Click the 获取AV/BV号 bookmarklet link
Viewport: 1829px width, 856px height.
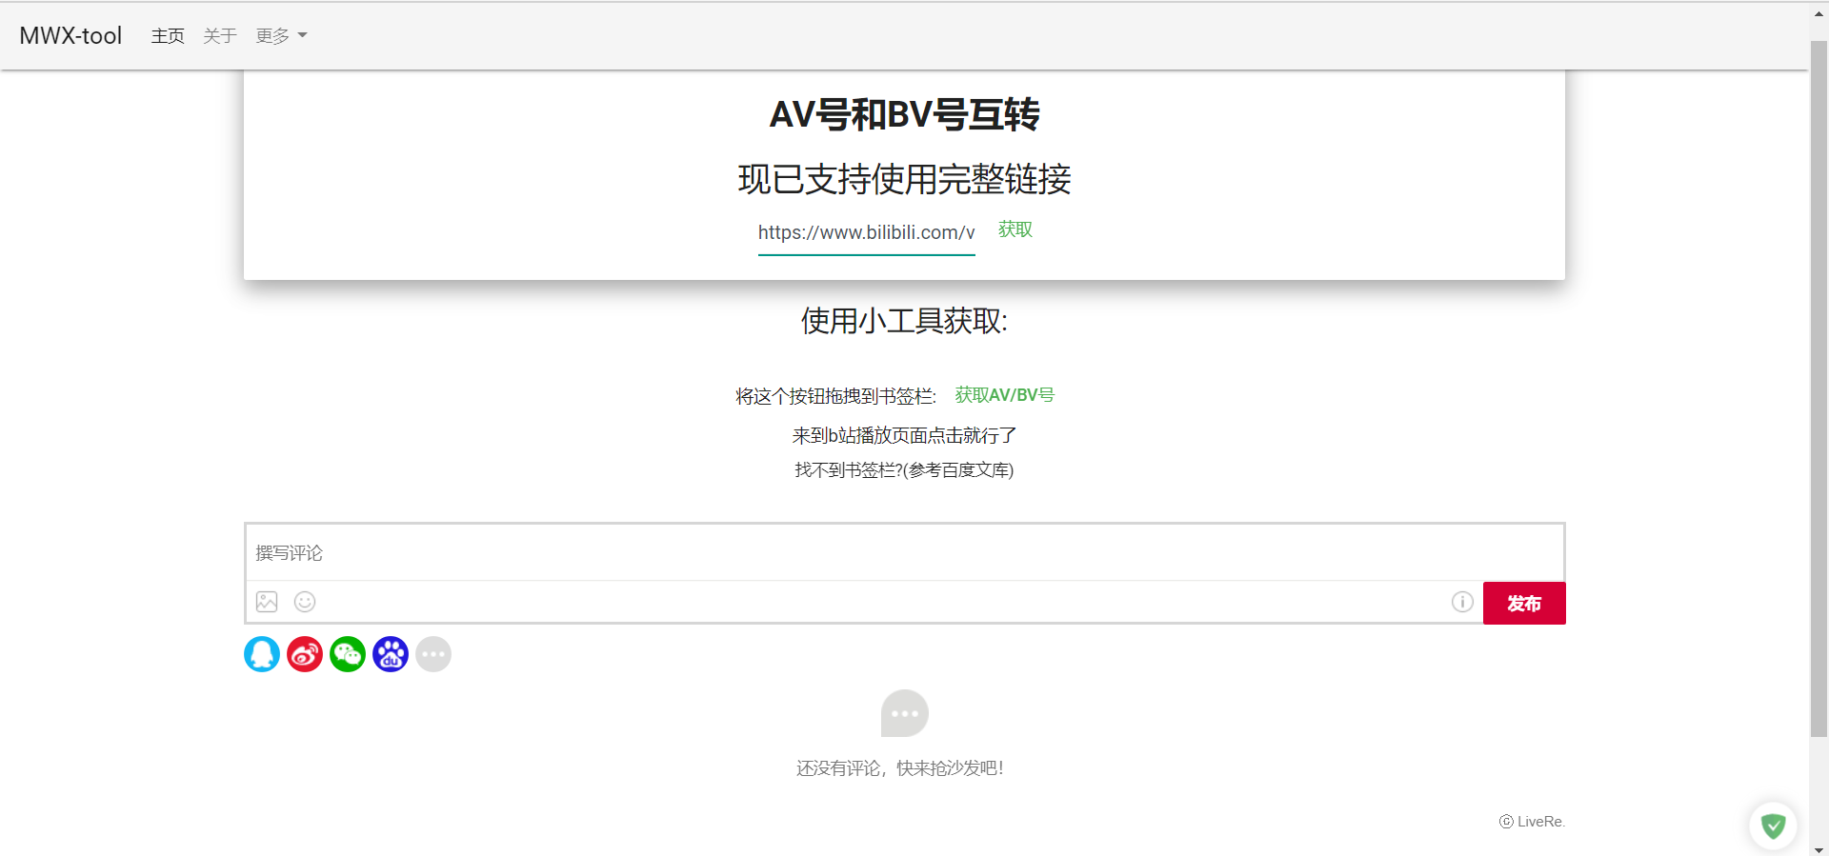[x=1005, y=395]
